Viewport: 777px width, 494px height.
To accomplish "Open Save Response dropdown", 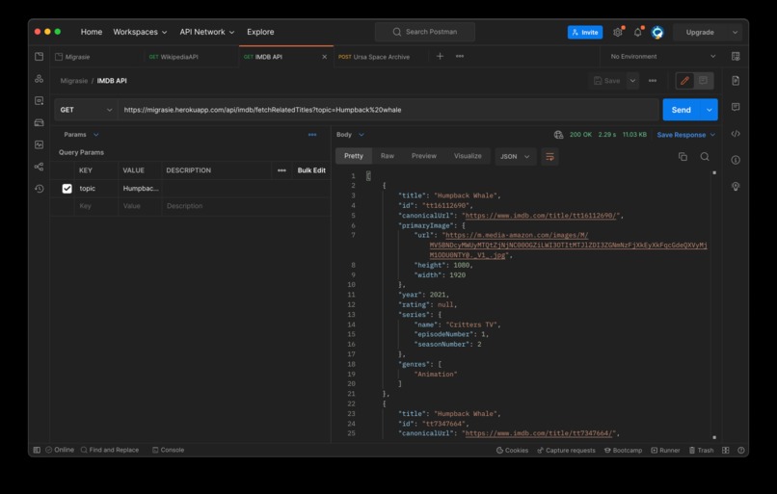I will point(685,135).
